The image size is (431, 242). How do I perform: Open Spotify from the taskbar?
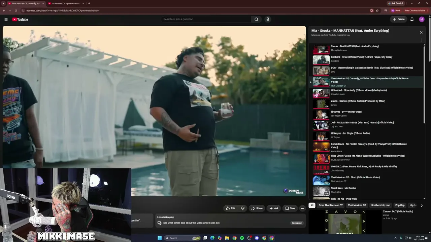tap(242, 238)
